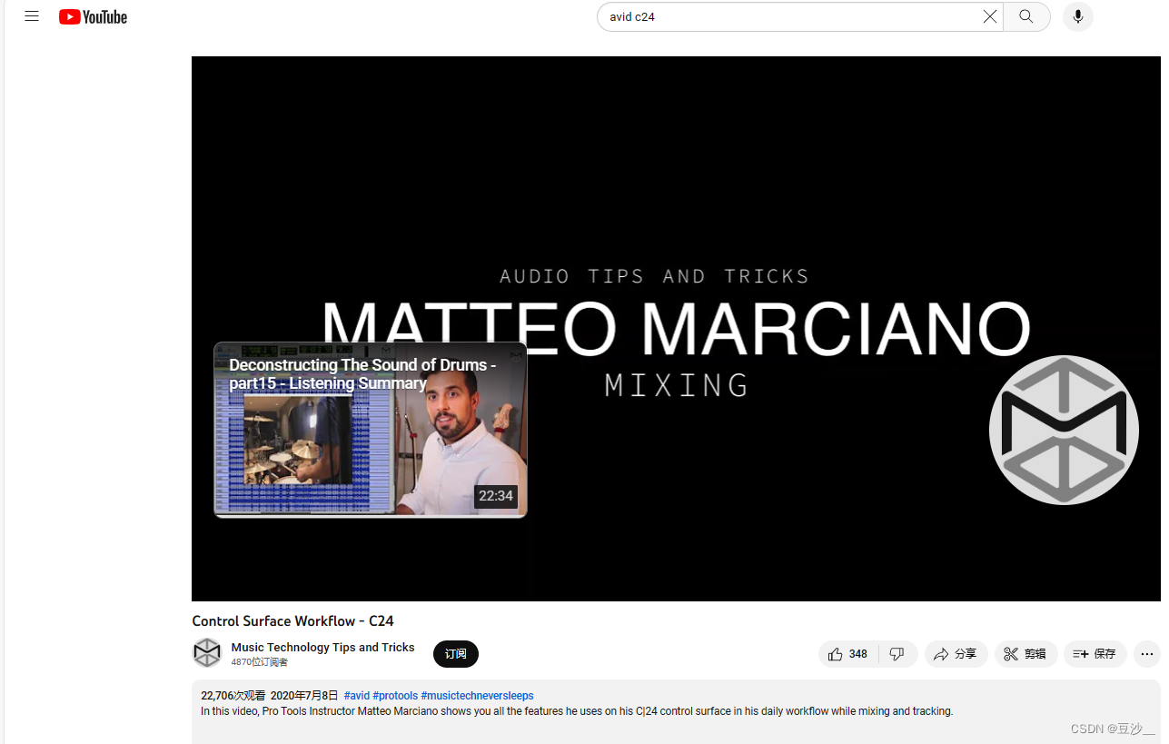This screenshot has height=744, width=1169.
Task: Open the Music Technology Tips and Tricks channel avatar
Action: 207,652
